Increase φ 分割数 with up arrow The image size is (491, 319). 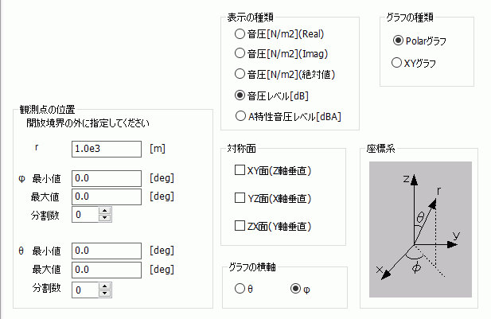pyautogui.click(x=104, y=211)
